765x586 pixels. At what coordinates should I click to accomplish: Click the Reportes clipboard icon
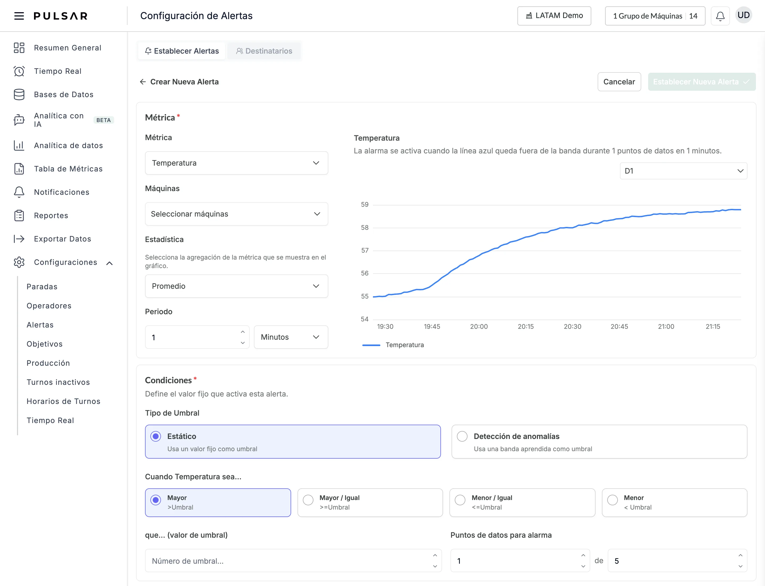coord(19,216)
